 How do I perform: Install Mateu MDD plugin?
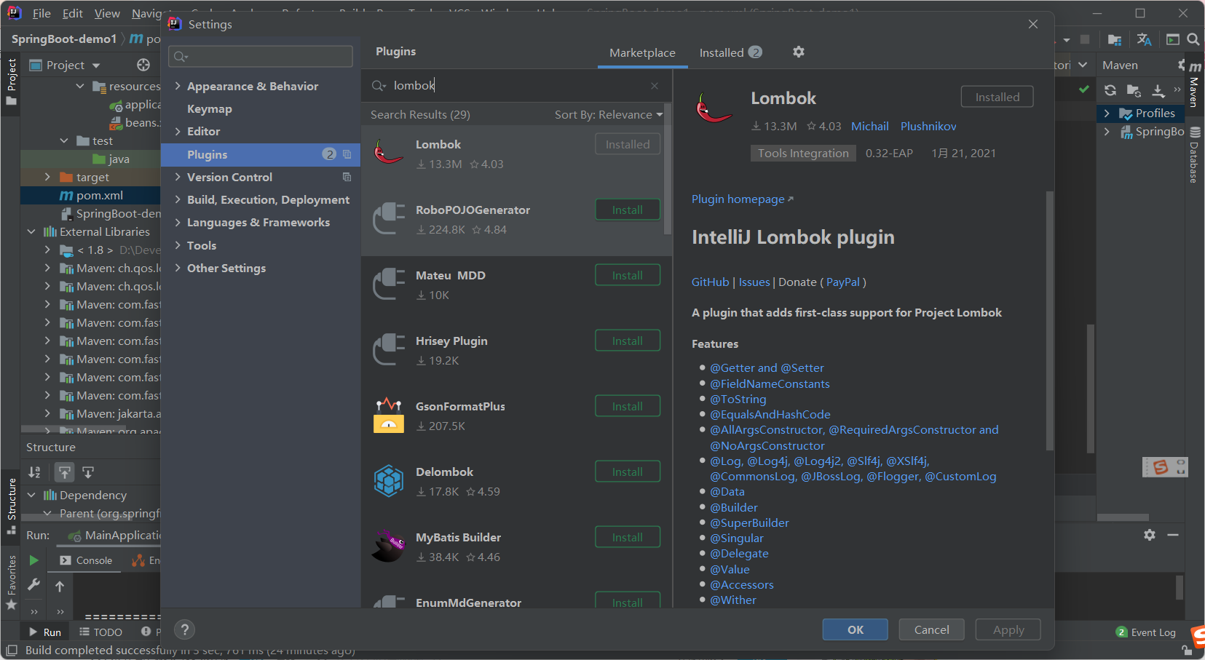pyautogui.click(x=628, y=275)
